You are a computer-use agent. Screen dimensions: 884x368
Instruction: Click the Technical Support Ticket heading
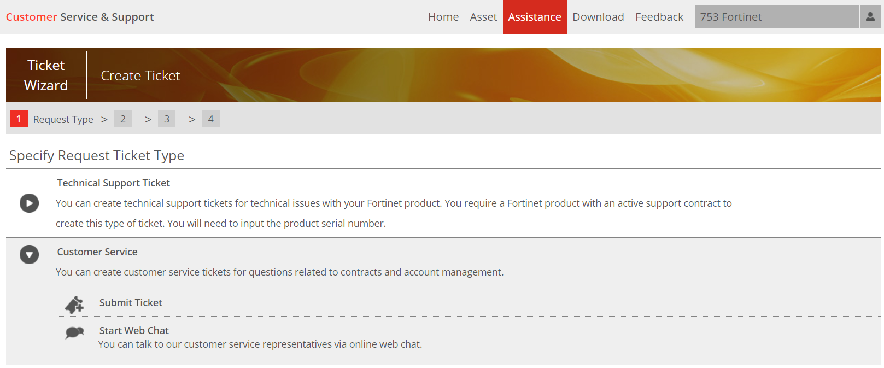point(114,183)
